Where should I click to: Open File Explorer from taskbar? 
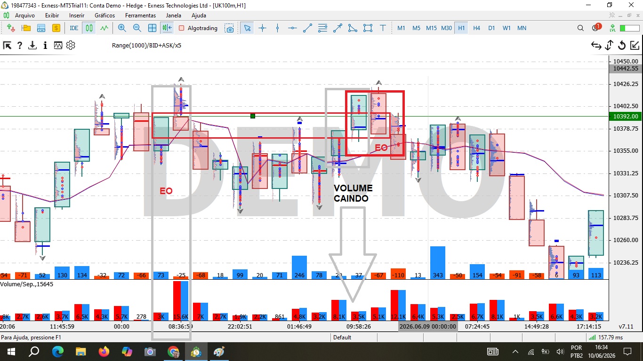point(81,352)
